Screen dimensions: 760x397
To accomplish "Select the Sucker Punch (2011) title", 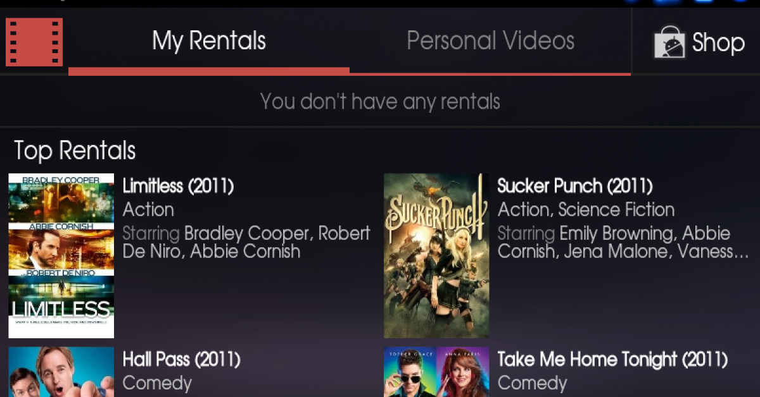I will [575, 186].
